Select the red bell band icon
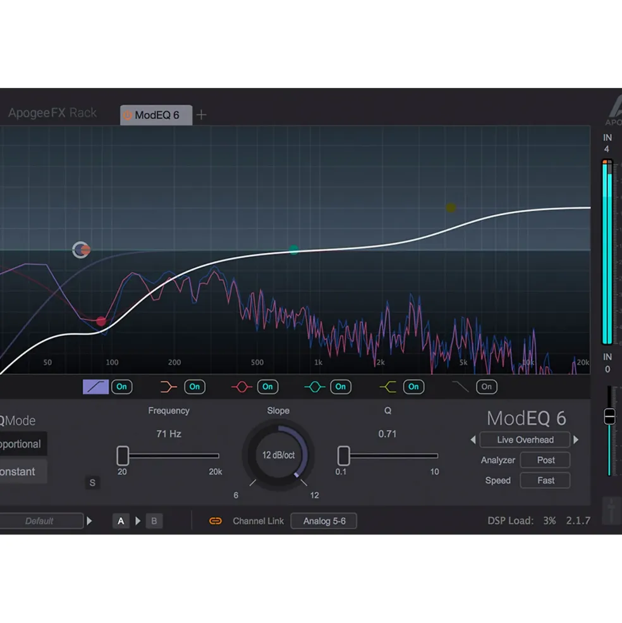The image size is (622, 623). coord(241,386)
